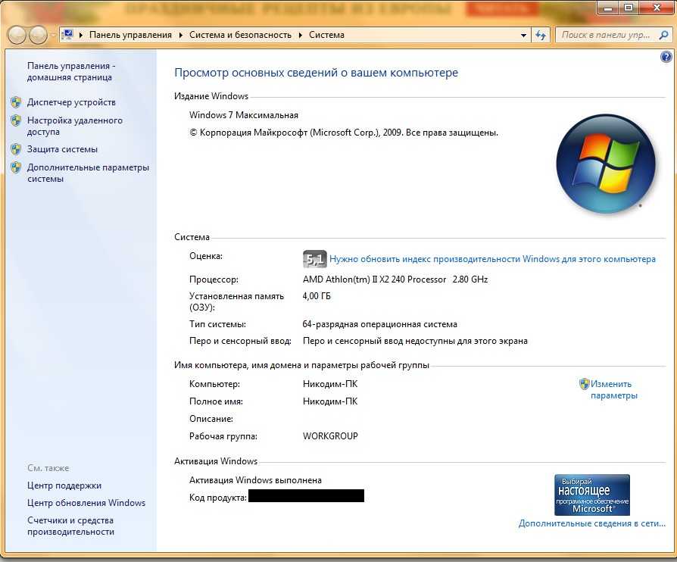
Task: Click the shield icon beside Настройка удаленного доступа
Action: click(16, 120)
